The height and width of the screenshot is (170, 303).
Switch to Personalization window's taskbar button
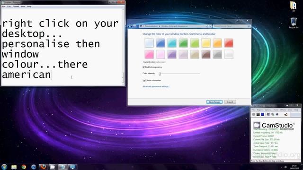tap(72, 167)
